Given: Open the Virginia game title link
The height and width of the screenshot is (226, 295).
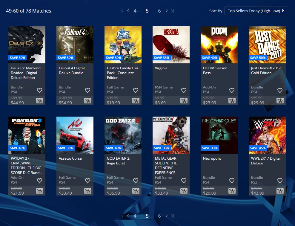Looking at the screenshot, I should click(161, 68).
